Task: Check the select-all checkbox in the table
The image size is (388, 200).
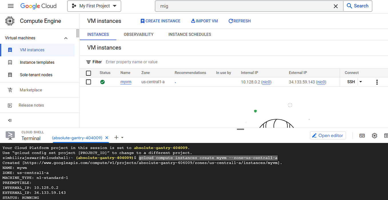Action: tap(88, 73)
